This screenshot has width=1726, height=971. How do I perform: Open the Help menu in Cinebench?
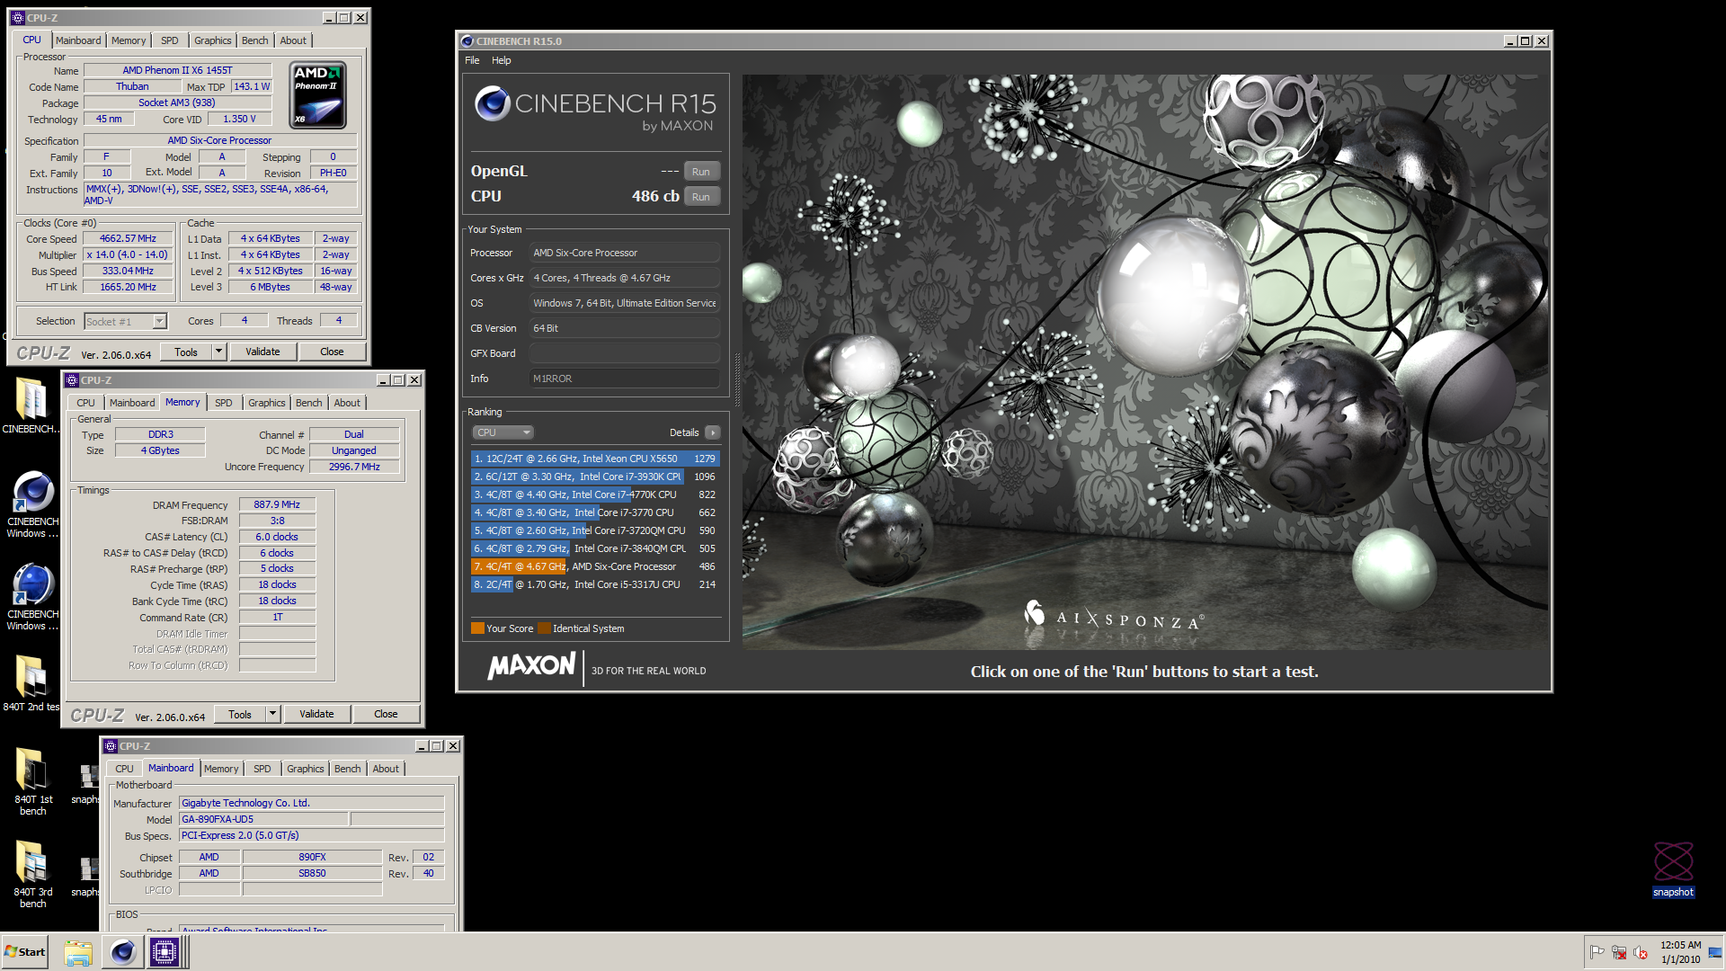click(x=501, y=60)
